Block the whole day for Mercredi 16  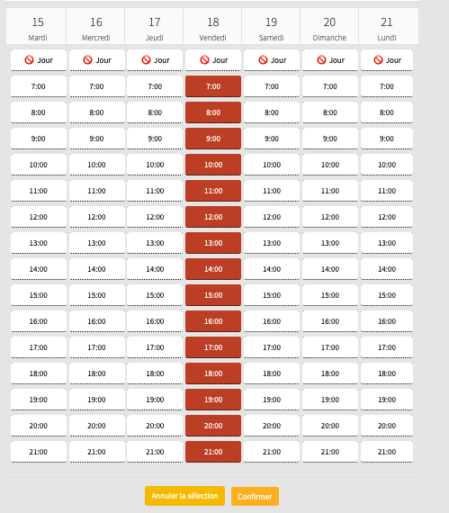coord(97,60)
